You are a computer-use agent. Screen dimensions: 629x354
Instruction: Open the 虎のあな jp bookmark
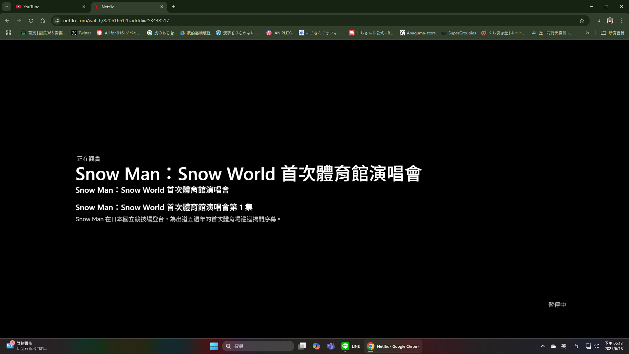pyautogui.click(x=161, y=33)
